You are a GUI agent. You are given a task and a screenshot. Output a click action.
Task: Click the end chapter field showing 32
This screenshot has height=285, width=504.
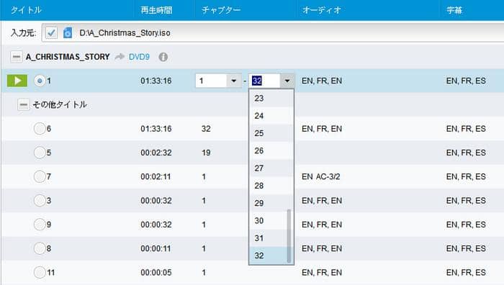click(264, 81)
